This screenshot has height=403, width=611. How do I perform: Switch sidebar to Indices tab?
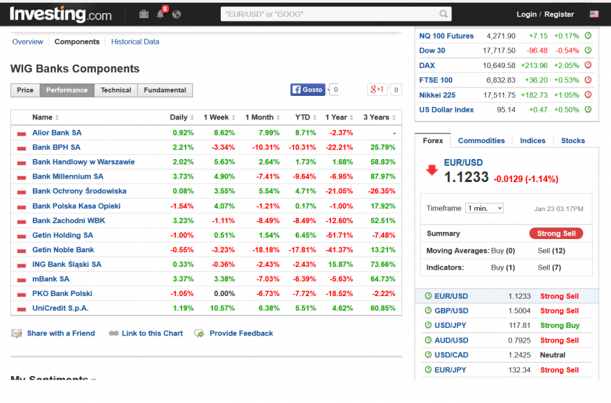(x=533, y=140)
